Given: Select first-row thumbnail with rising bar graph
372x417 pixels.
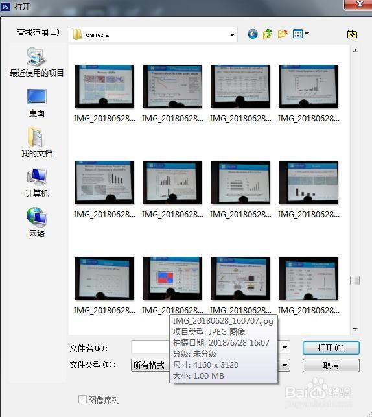Looking at the screenshot, I should pos(308,86).
